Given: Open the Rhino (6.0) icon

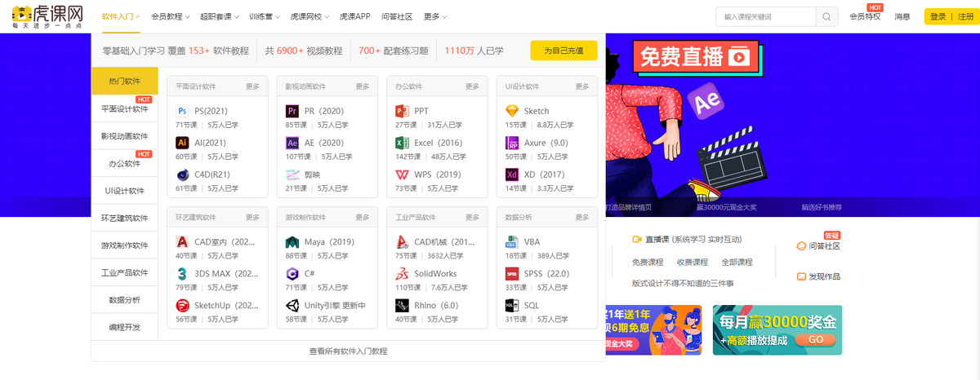Looking at the screenshot, I should tap(401, 306).
